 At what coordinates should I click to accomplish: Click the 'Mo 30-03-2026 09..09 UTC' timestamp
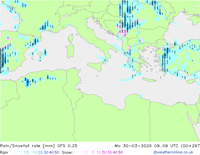147,146
